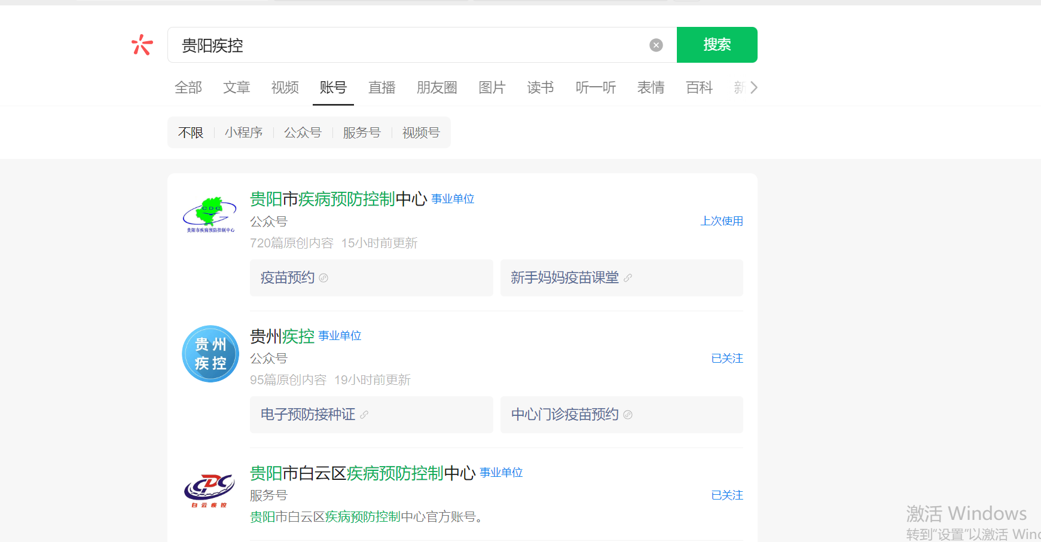The image size is (1041, 542).
Task: Open the 直播 tab
Action: coord(382,88)
